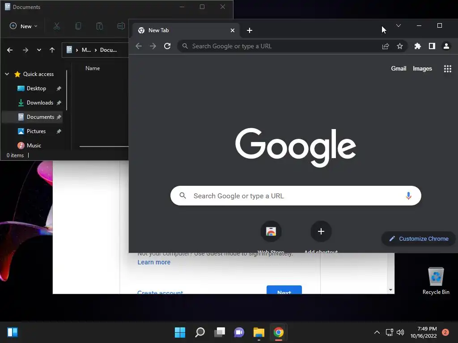458x343 pixels.
Task: Open Recycle Bin desktop icon
Action: coord(436,280)
